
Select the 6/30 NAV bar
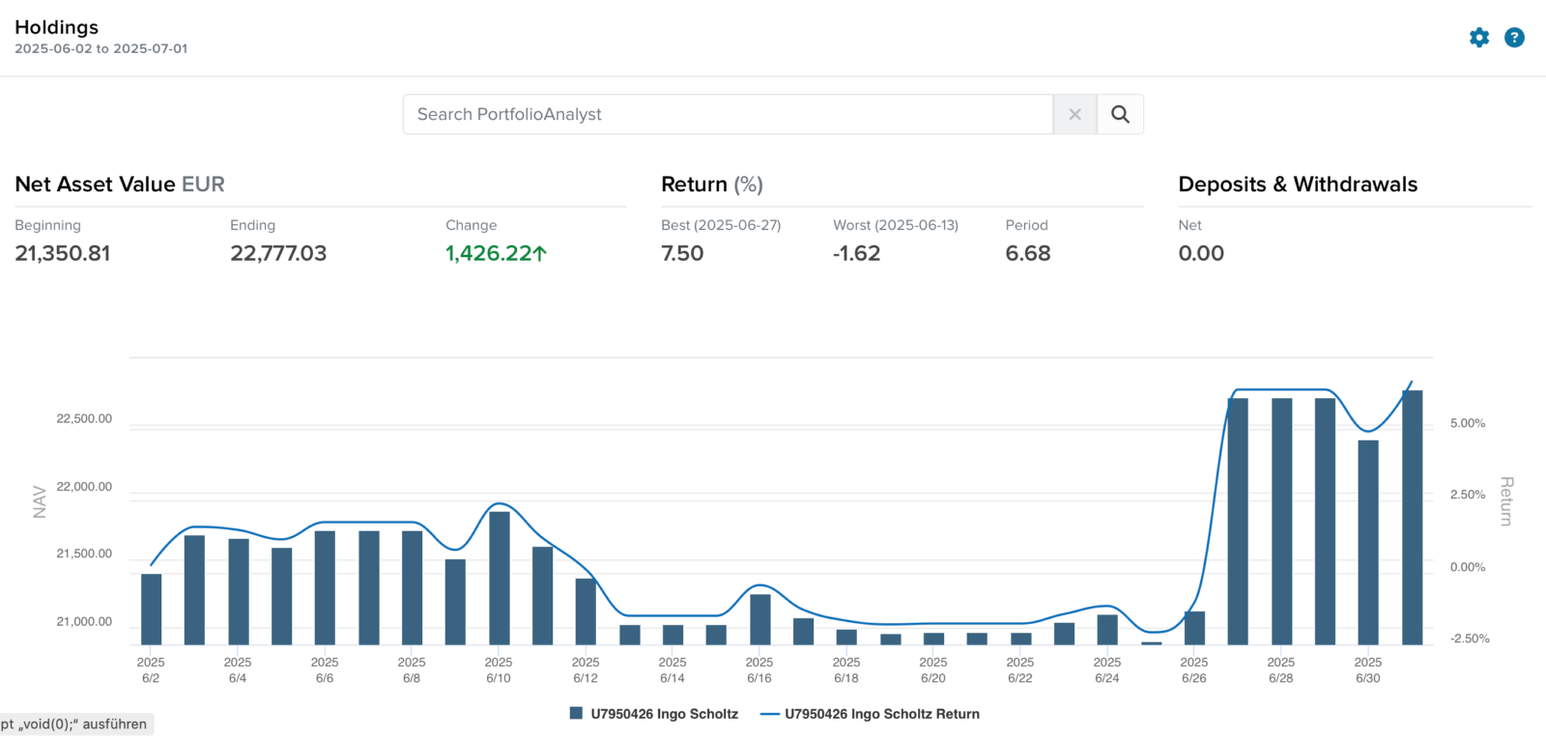(1368, 542)
